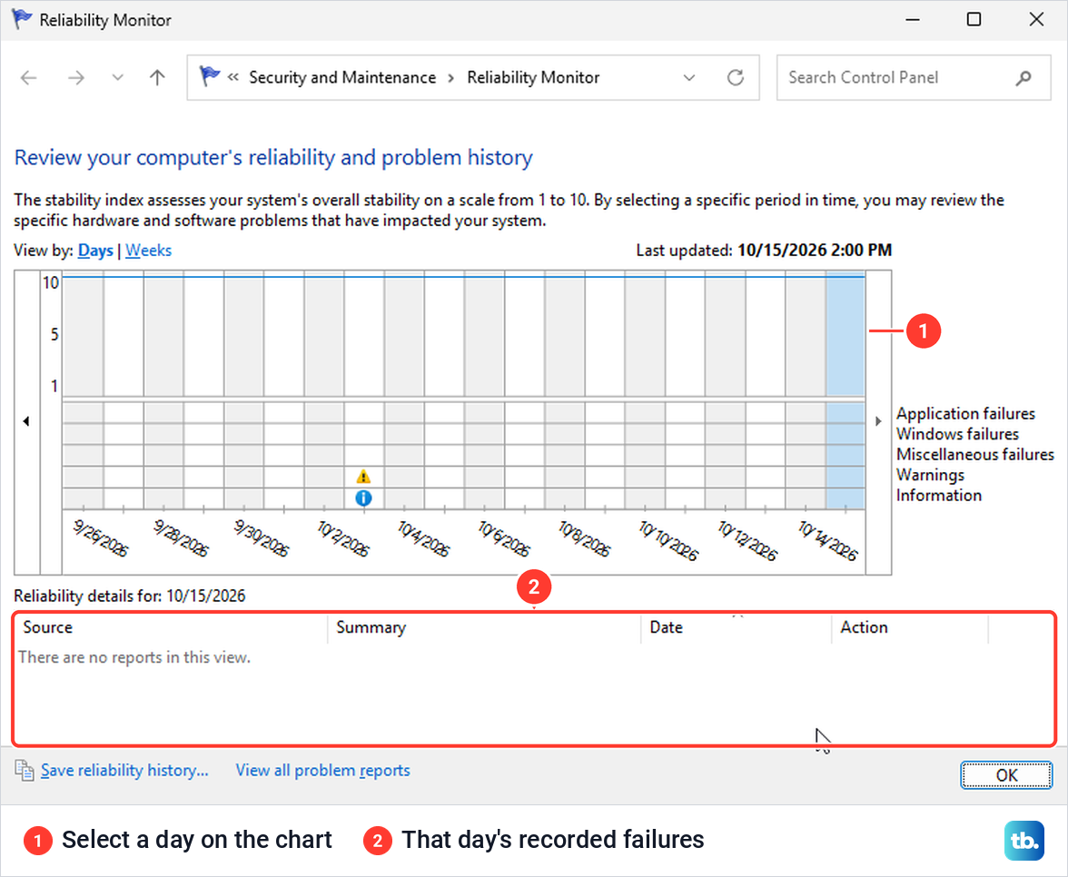Sort the details list by Summary column
This screenshot has height=877, width=1068.
[x=484, y=627]
